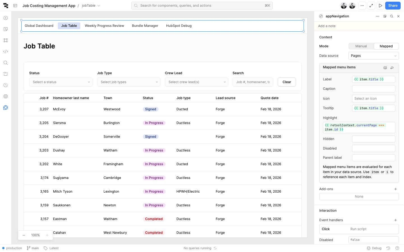Screen dimensions: 404x252
Task: Switch Mode to Mapped
Action: click(386, 46)
